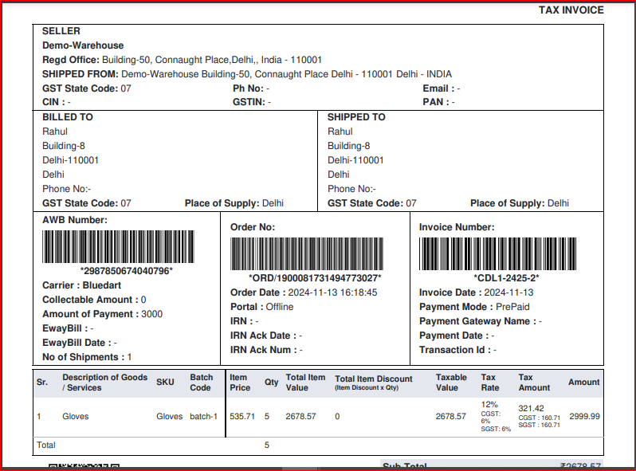This screenshot has height=471, width=636.
Task: Click item price 535.71
Action: click(242, 417)
